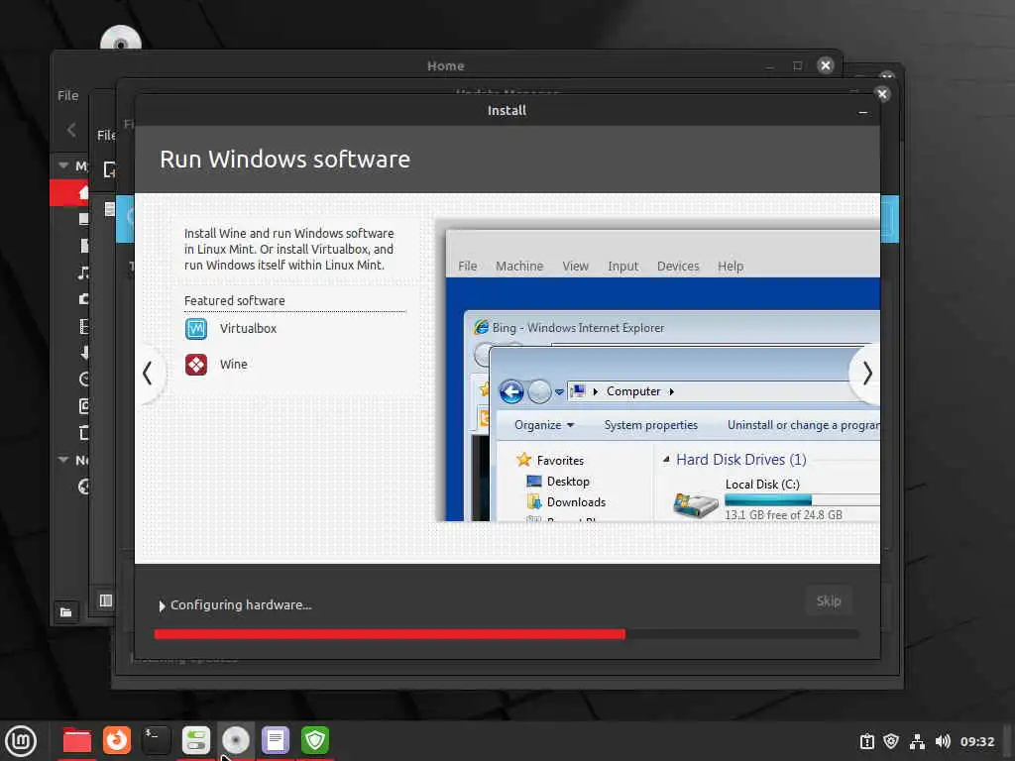Image resolution: width=1015 pixels, height=761 pixels.
Task: Open the Terminal from the taskbar
Action: pyautogui.click(x=156, y=740)
